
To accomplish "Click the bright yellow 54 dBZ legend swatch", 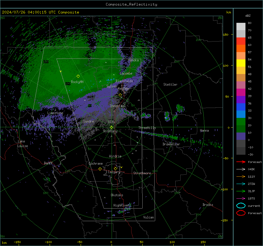I will click(241, 63).
